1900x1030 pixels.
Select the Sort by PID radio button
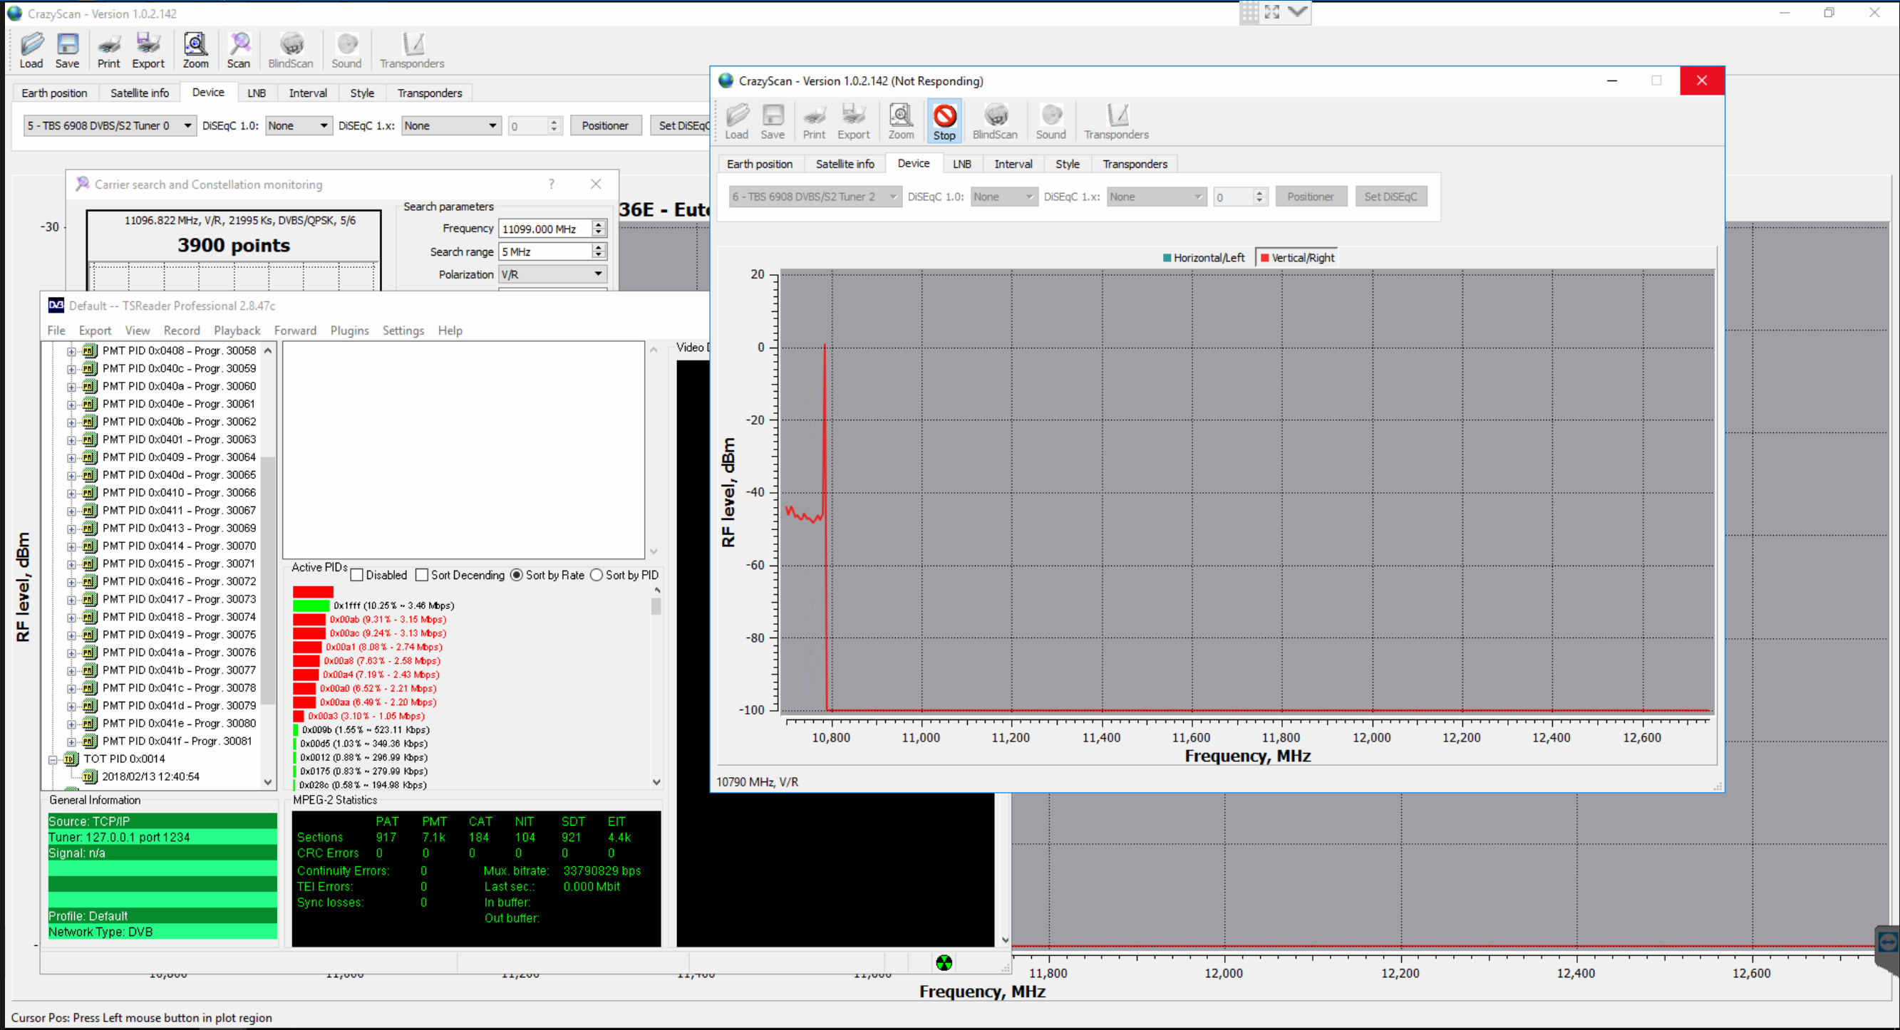click(x=596, y=575)
